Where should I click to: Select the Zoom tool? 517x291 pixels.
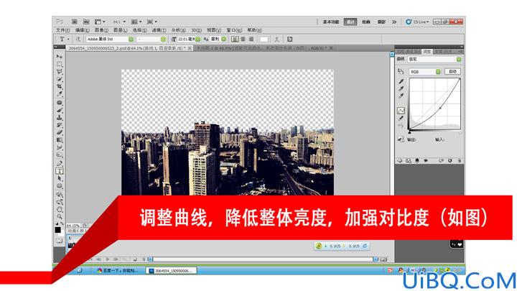(x=60, y=217)
